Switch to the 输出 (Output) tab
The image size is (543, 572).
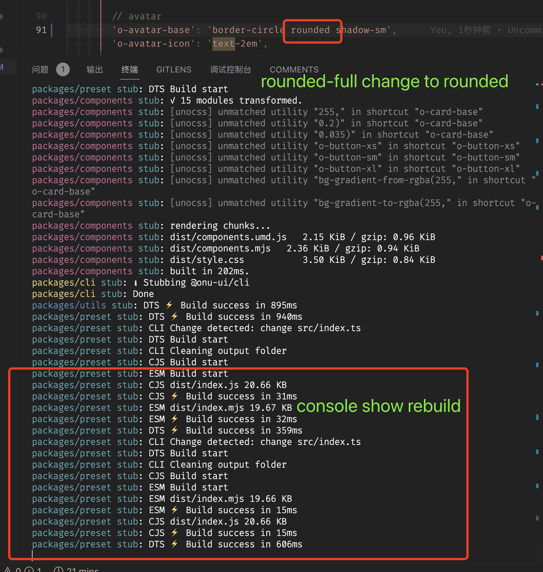tap(94, 69)
